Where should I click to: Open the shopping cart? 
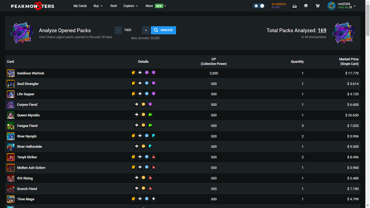(317, 6)
